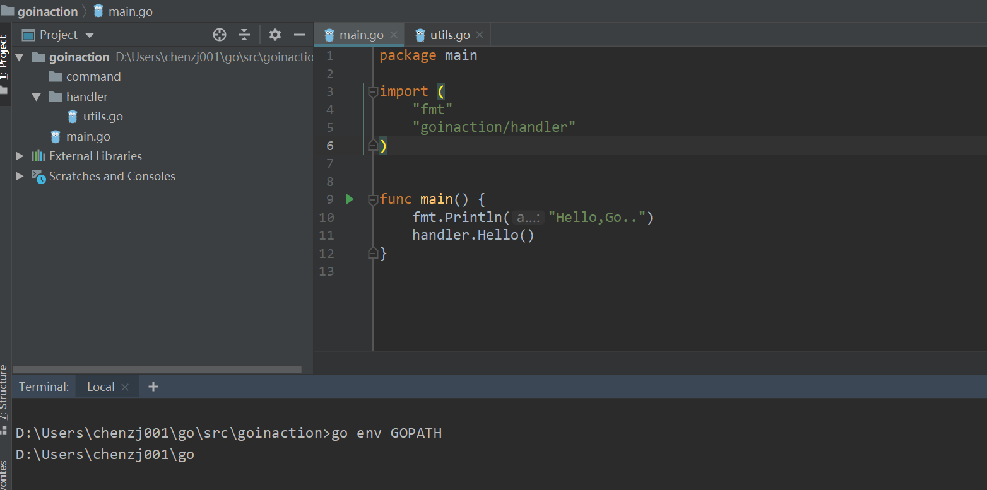Click the Collapse All icon in Project panel
This screenshot has width=987, height=490.
click(x=244, y=35)
